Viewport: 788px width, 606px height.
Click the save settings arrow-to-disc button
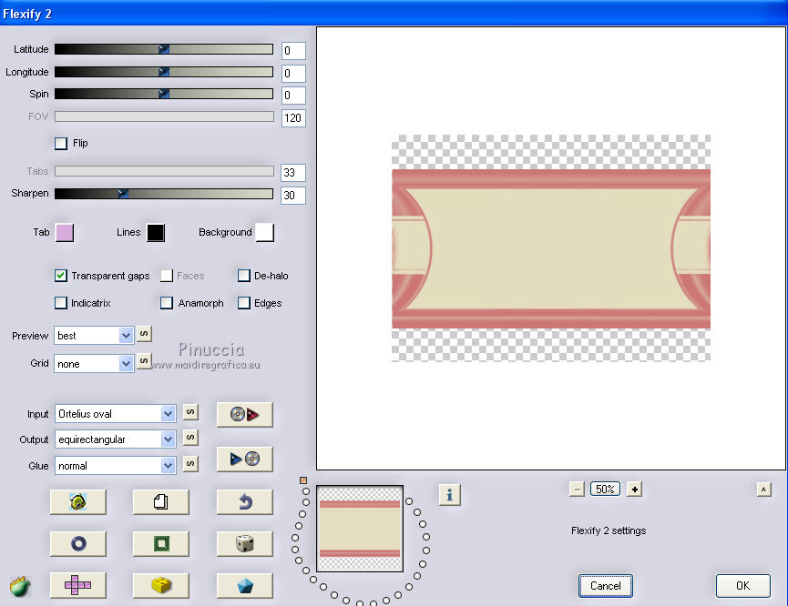pyautogui.click(x=245, y=459)
